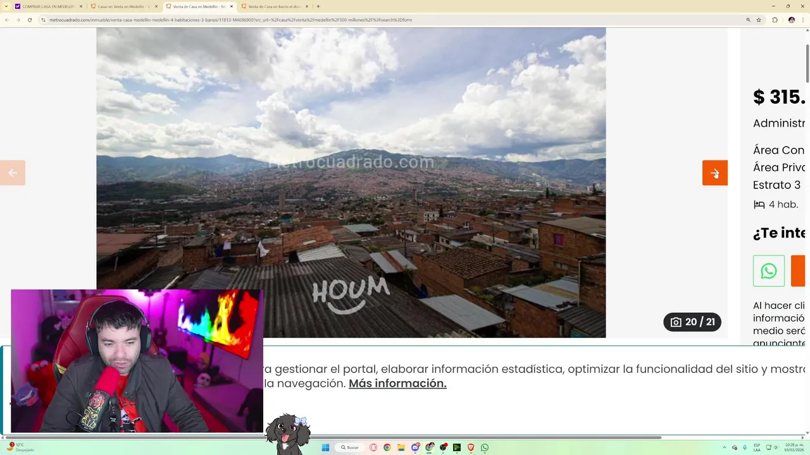The width and height of the screenshot is (810, 455).
Task: Go forward in browser history
Action: (18, 20)
